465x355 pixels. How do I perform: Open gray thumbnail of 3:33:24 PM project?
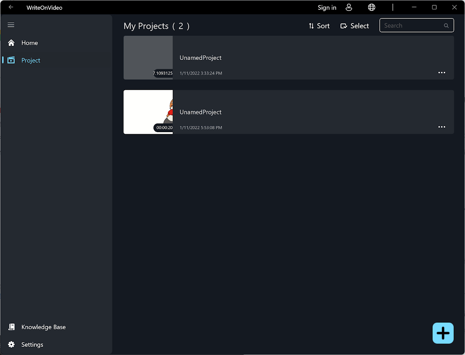pyautogui.click(x=148, y=57)
